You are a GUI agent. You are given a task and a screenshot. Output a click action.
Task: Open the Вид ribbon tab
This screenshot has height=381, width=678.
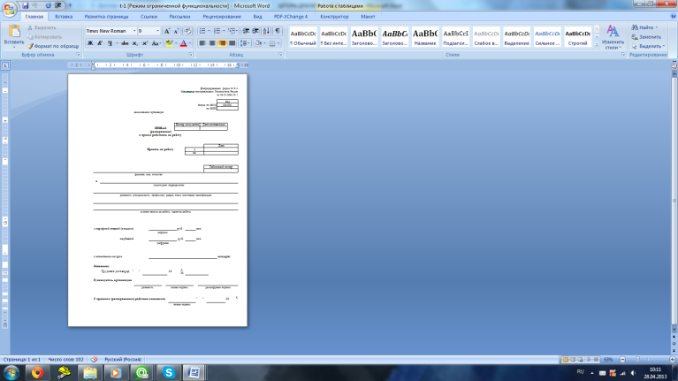click(258, 17)
